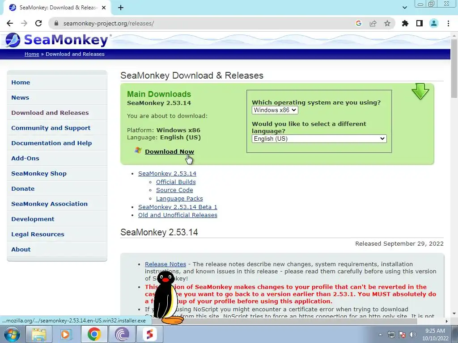Open the Chrome profile avatar
Viewport: 458px width, 343px height.
click(434, 23)
